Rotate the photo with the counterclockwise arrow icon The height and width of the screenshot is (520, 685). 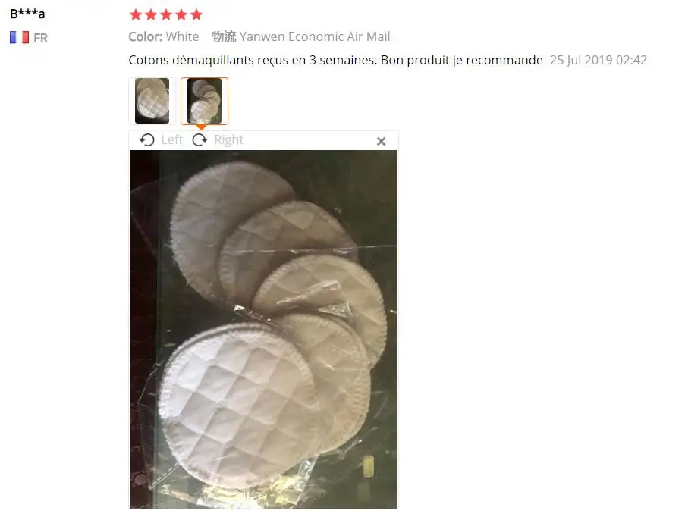pos(147,139)
